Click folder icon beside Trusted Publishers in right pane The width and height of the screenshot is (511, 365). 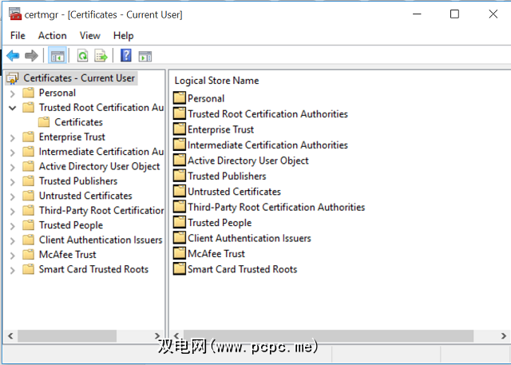point(179,176)
